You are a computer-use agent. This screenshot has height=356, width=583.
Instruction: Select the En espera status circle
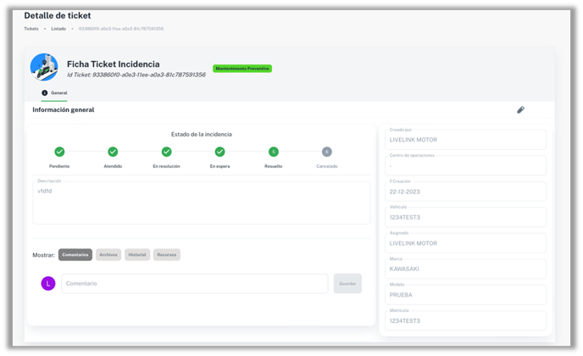coord(219,152)
